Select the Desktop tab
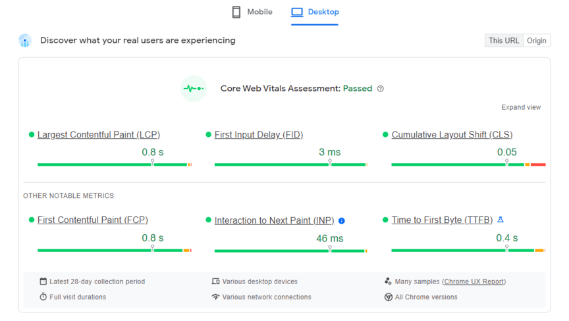569x321 pixels. click(x=315, y=12)
